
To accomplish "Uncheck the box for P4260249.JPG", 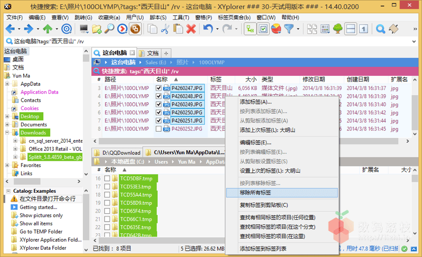I will pyautogui.click(x=159, y=104).
